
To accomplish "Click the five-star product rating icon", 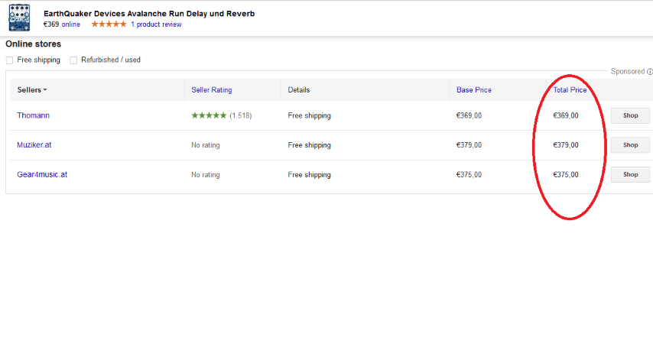I will click(x=109, y=24).
